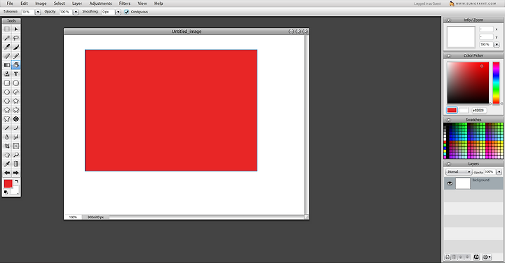Image resolution: width=505 pixels, height=263 pixels.
Task: Click the Redo right arrow
Action: coord(15,173)
